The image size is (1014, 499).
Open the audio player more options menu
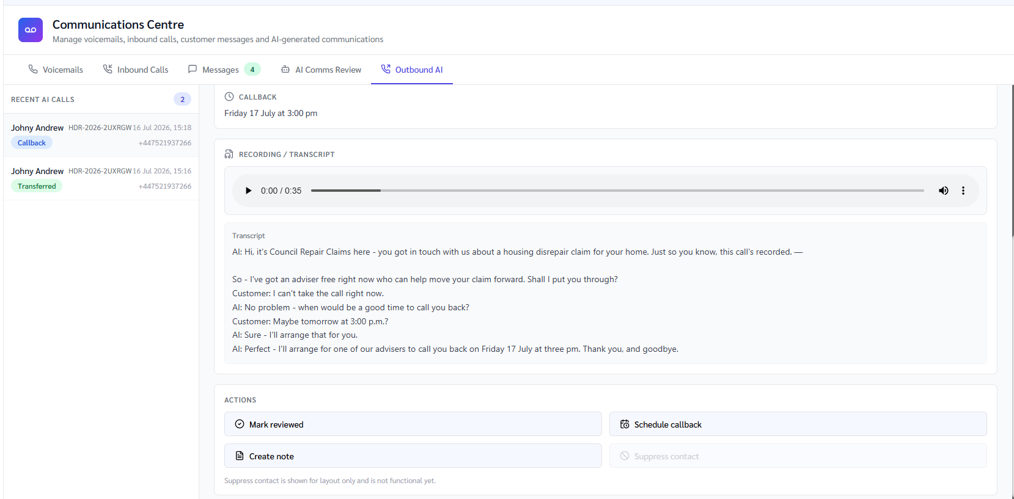click(x=963, y=191)
